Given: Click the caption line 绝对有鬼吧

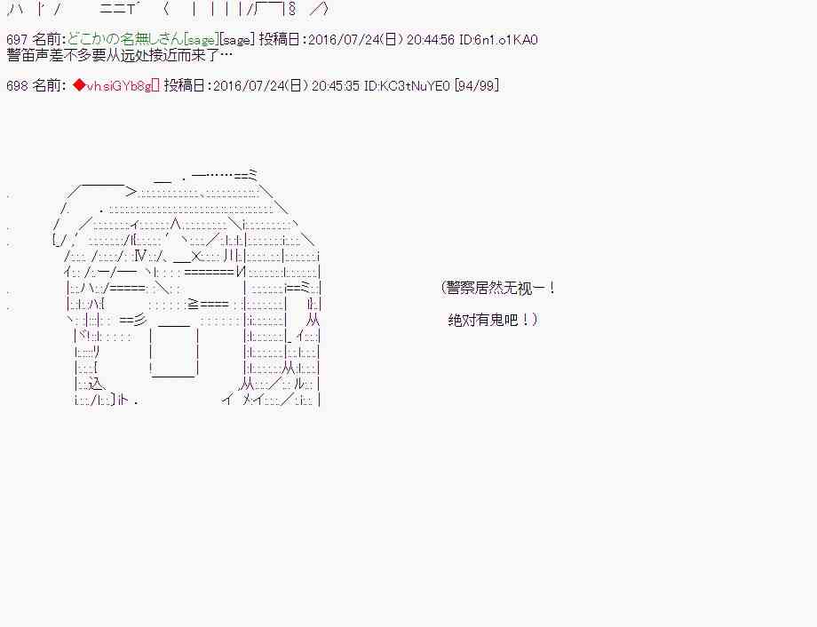Looking at the screenshot, I should tap(493, 320).
